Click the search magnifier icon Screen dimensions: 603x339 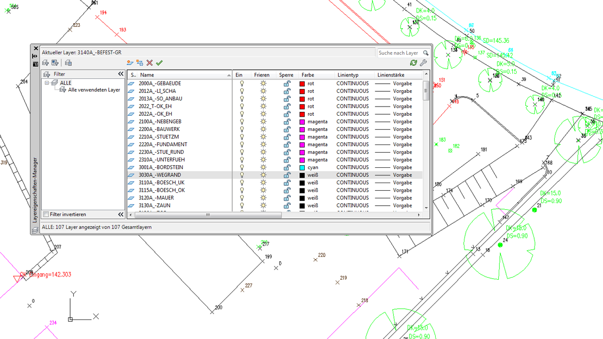(426, 53)
